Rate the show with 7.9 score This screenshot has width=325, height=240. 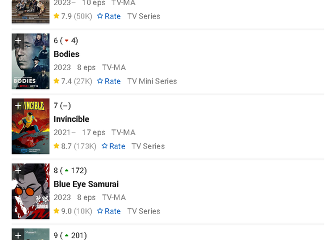click(x=109, y=16)
